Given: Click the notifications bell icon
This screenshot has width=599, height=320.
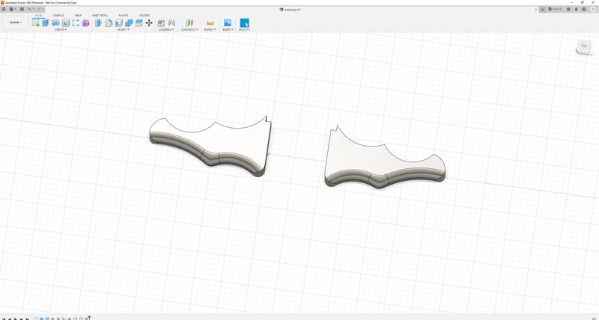Looking at the screenshot, I should (x=576, y=9).
